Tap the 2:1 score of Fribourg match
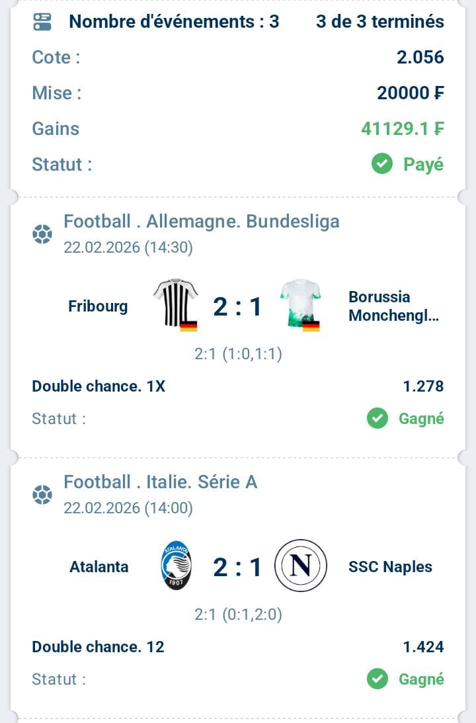Viewport: 476px width, 723px height. (237, 307)
